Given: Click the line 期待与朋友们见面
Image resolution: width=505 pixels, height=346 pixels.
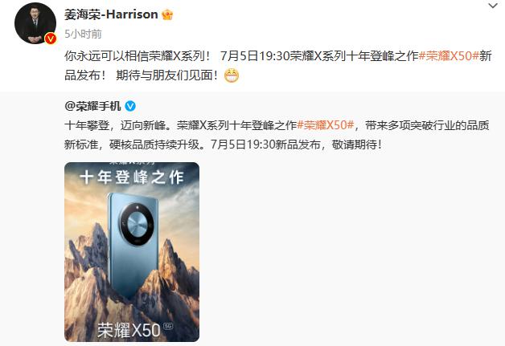Looking at the screenshot, I should pos(167,75).
